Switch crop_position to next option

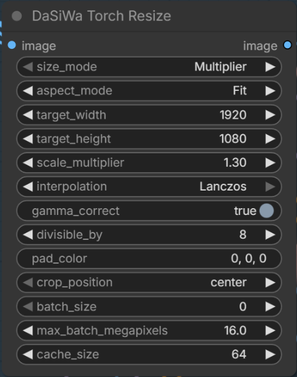coord(270,283)
